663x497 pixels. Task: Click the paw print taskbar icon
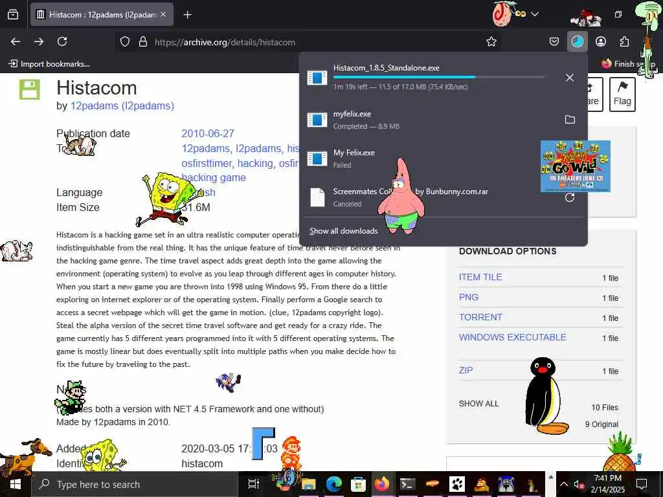[x=456, y=484]
